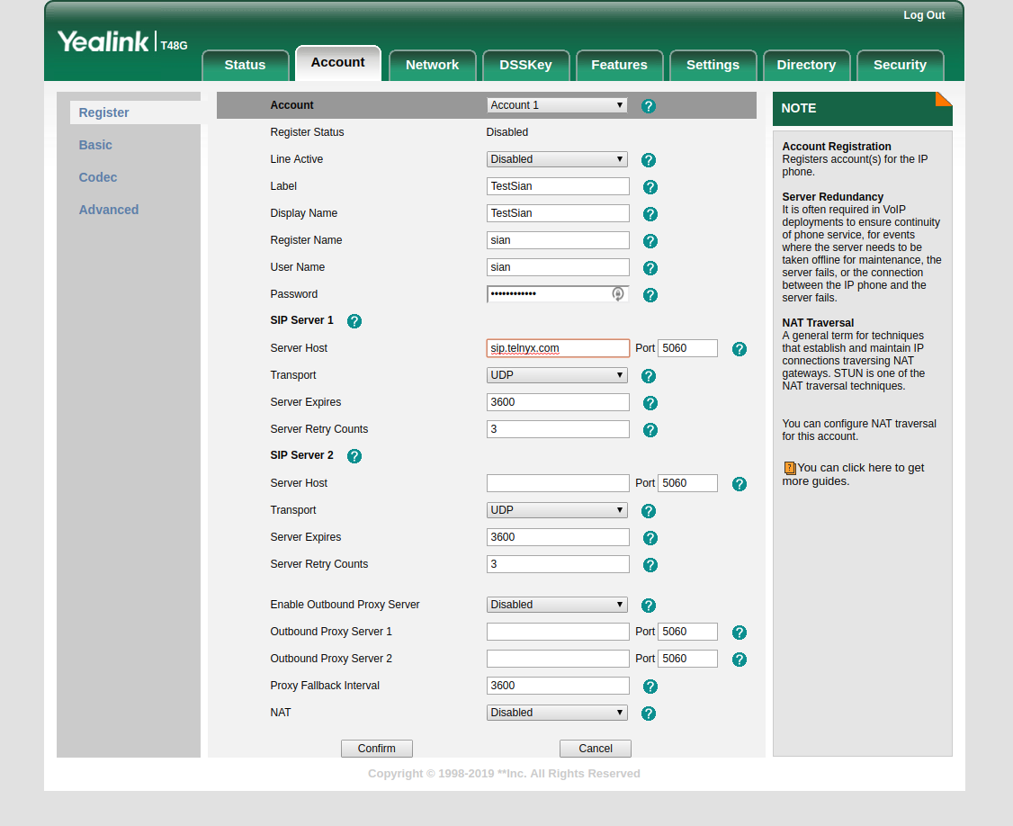Image resolution: width=1013 pixels, height=826 pixels.
Task: Open Enable Outbound Proxy Server dropdown
Action: click(x=557, y=605)
